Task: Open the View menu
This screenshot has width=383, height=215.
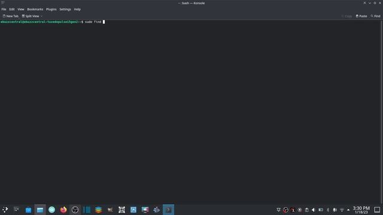Action: (21, 10)
